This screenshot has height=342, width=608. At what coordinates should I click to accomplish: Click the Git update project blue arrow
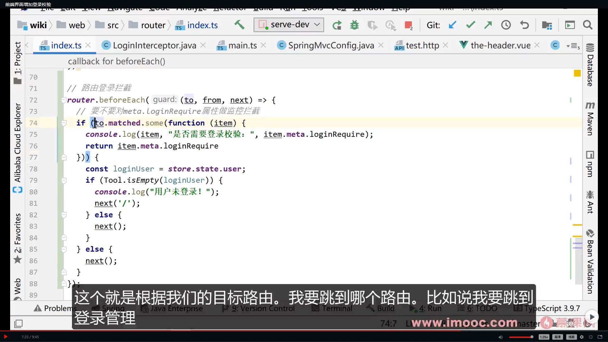click(453, 25)
